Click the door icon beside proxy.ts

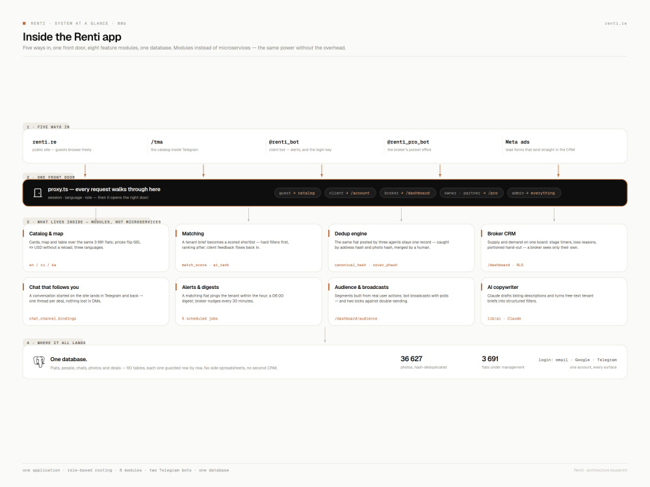click(38, 193)
